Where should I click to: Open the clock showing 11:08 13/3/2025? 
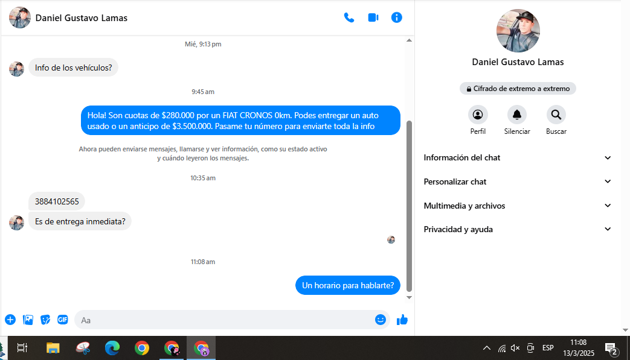[x=578, y=347]
